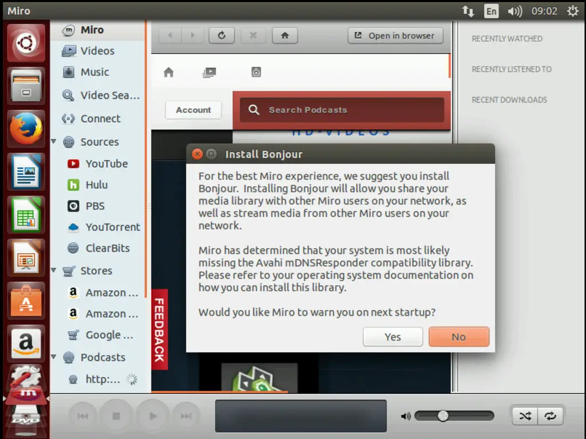
Task: Click No in Install Bonjour dialog
Action: coord(459,337)
